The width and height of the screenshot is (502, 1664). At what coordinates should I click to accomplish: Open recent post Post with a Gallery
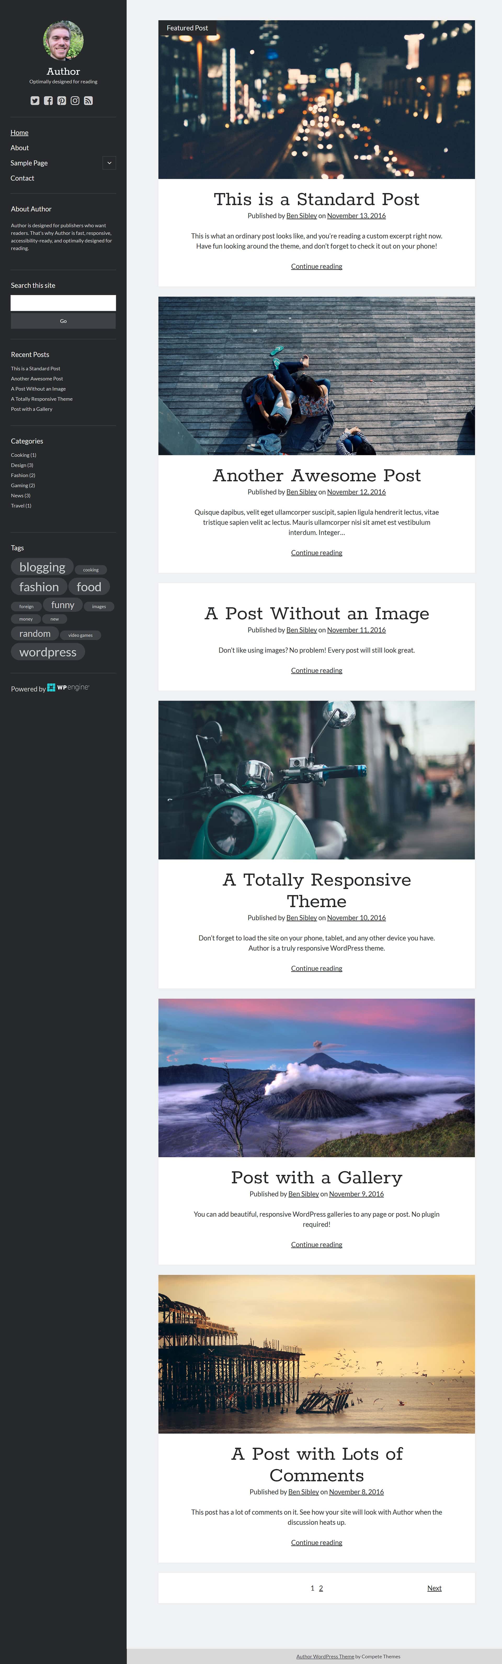click(32, 409)
